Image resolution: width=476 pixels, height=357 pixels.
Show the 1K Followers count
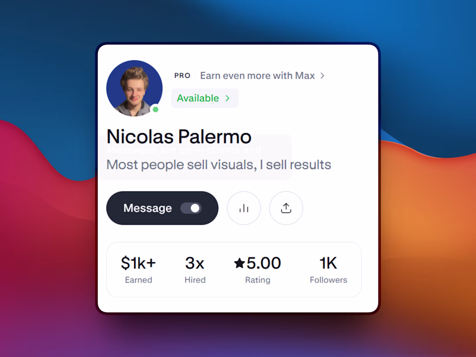click(x=328, y=270)
